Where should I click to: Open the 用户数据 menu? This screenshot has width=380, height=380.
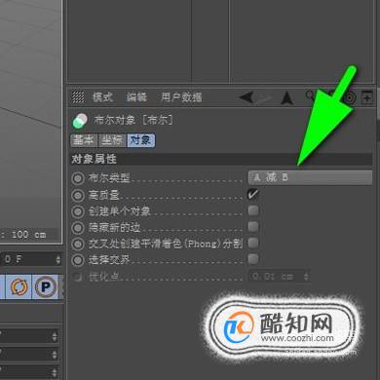pos(181,97)
